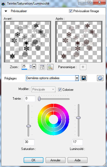Click the Aide button

coord(77,160)
